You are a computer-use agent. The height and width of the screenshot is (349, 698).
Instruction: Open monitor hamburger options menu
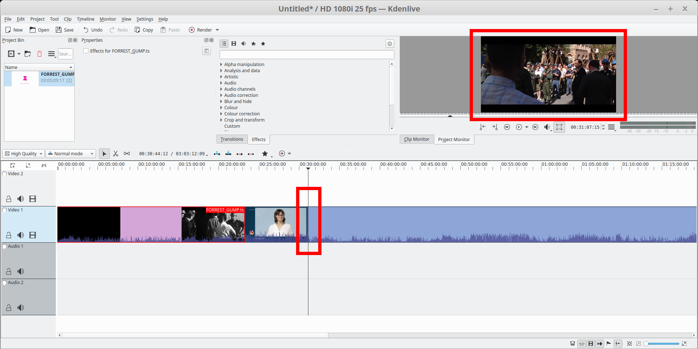[x=612, y=127]
